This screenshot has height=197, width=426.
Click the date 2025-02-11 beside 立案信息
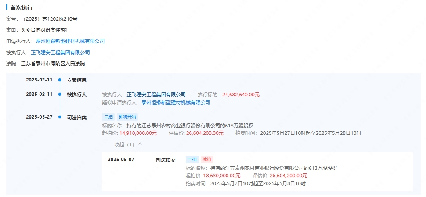click(39, 80)
